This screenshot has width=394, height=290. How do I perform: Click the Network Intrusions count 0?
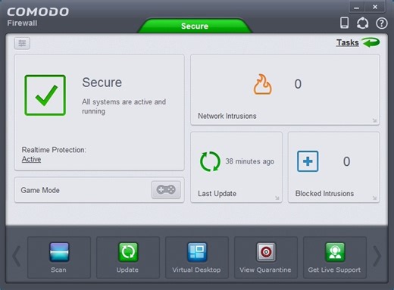(298, 84)
